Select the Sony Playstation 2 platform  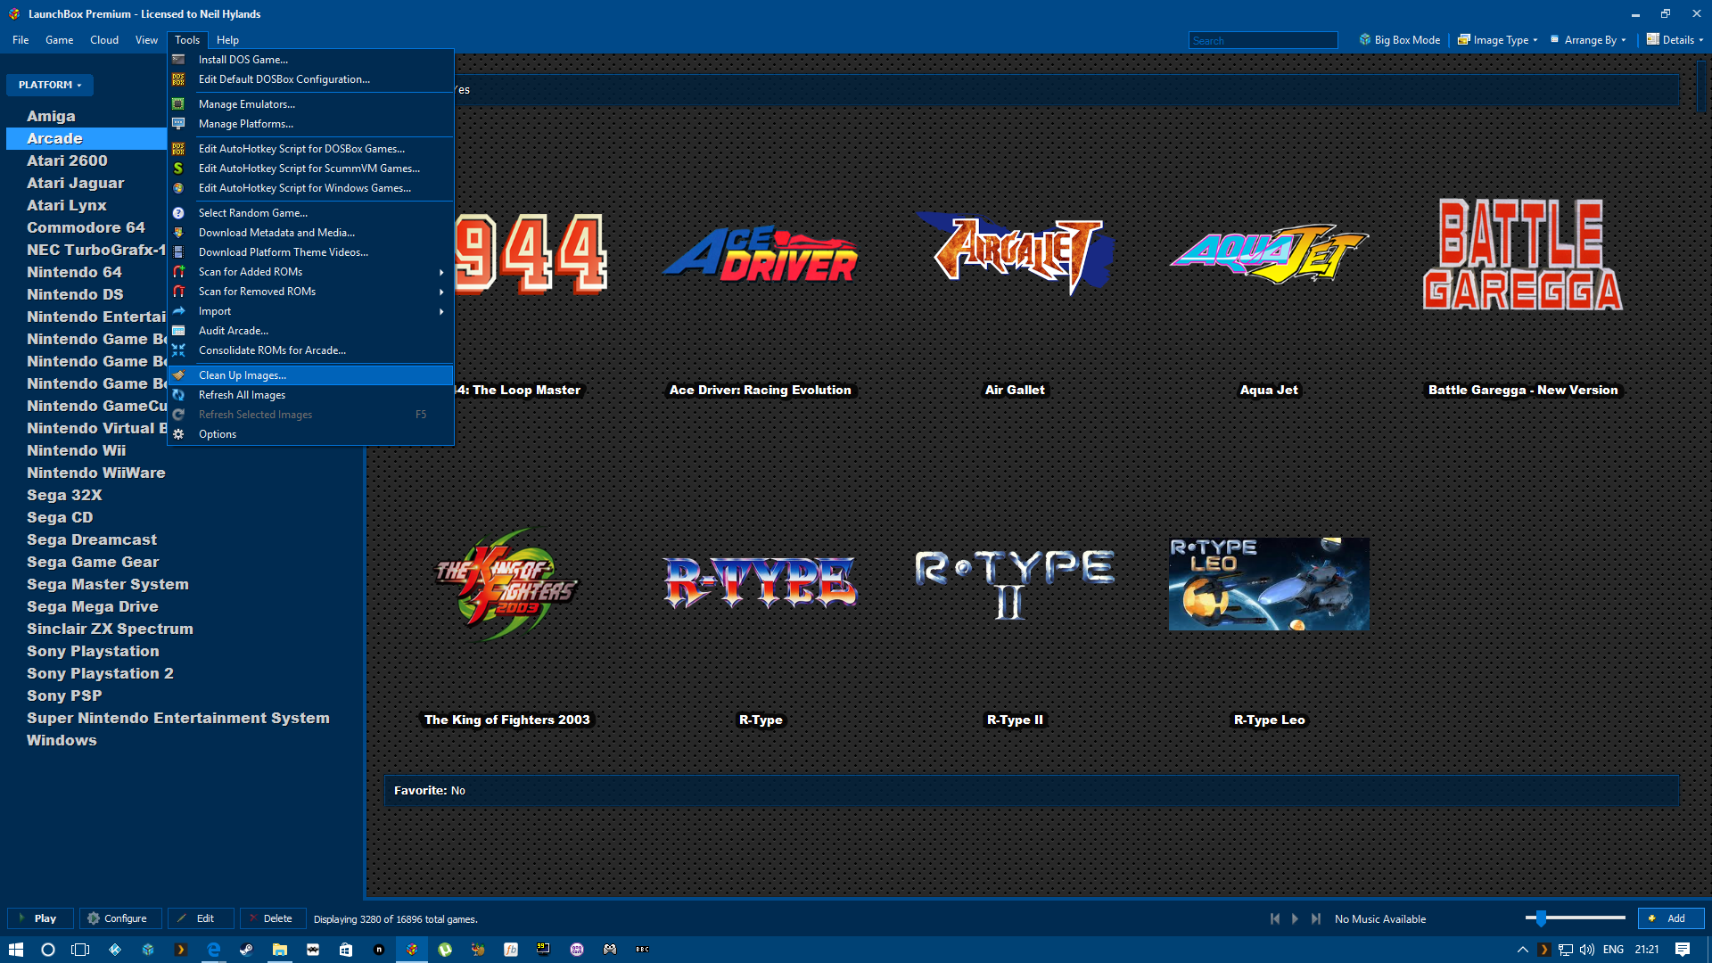click(x=100, y=673)
